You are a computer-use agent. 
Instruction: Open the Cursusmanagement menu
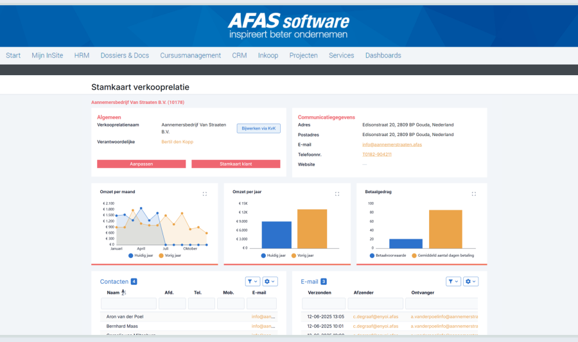(x=190, y=55)
